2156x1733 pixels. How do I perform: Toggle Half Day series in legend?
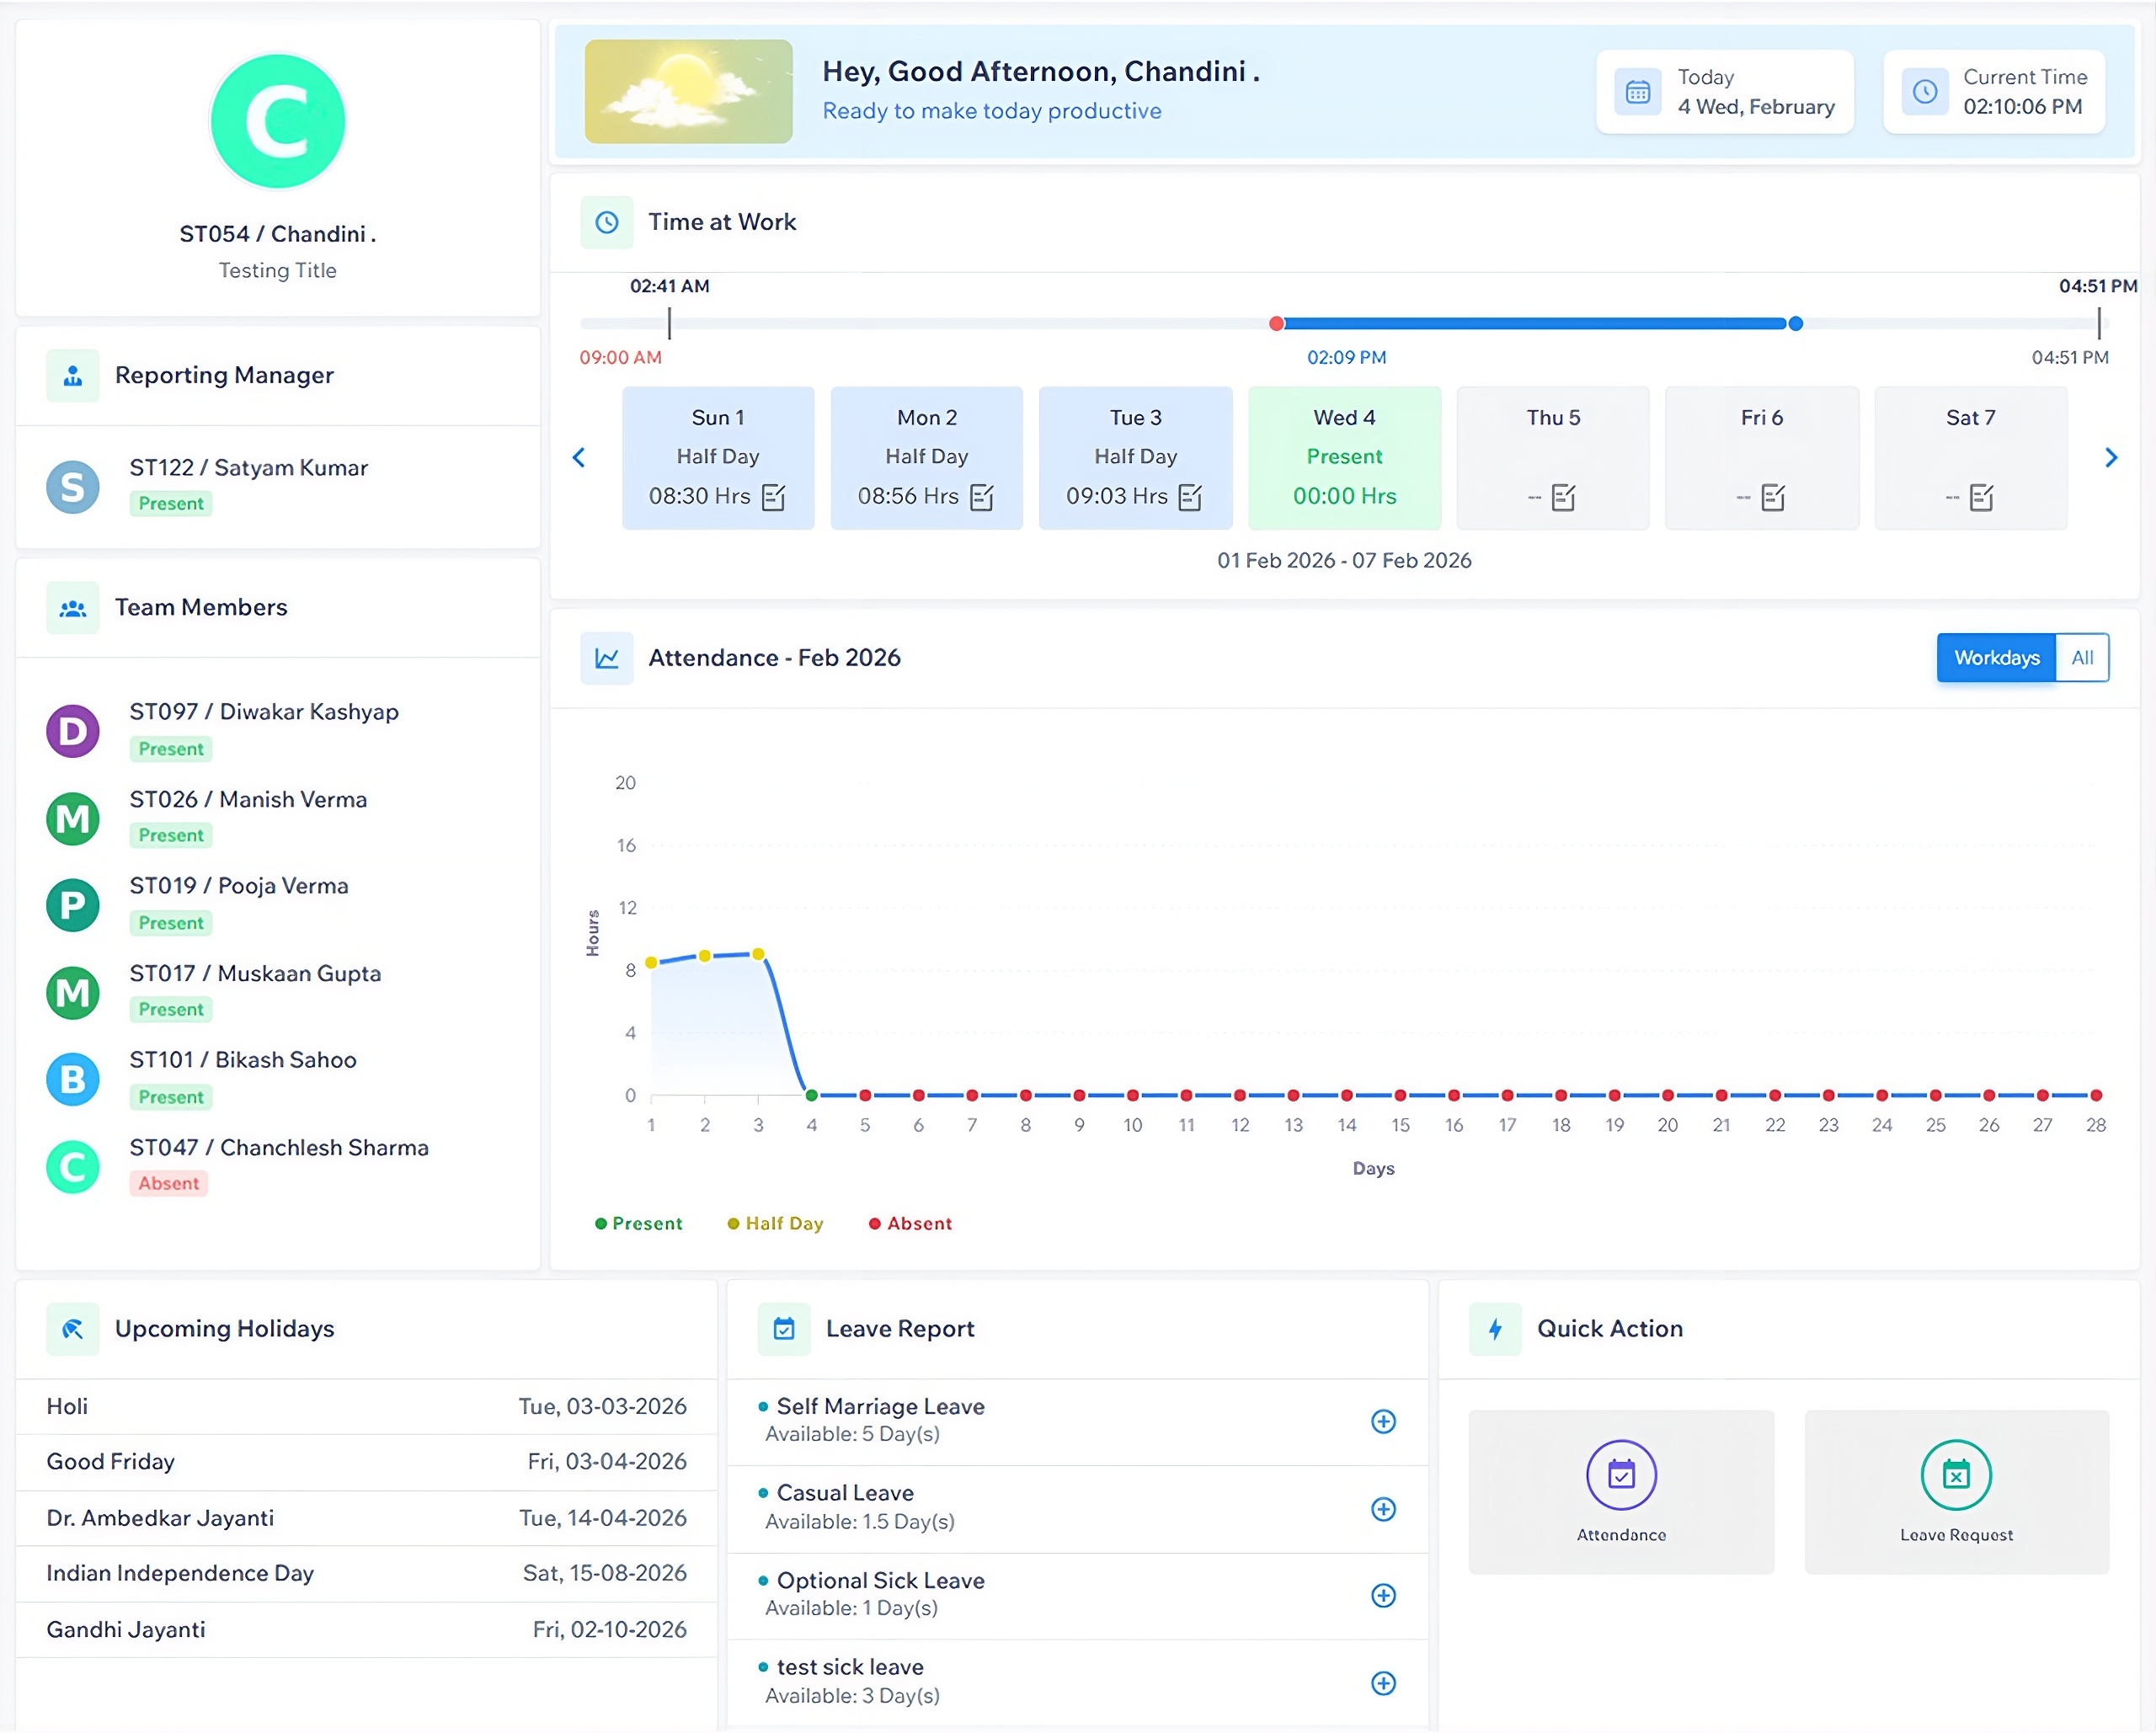pos(775,1223)
